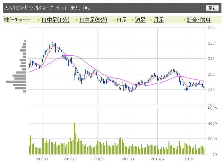Click the stock code 8411
This screenshot has width=224, height=167.
click(x=61, y=8)
